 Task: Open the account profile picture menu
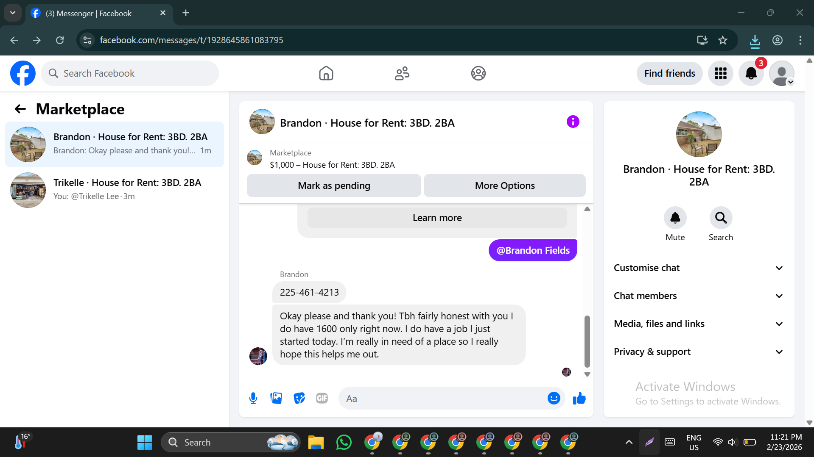(x=781, y=73)
